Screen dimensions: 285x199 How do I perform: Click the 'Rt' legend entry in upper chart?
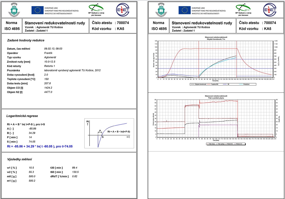(226, 84)
